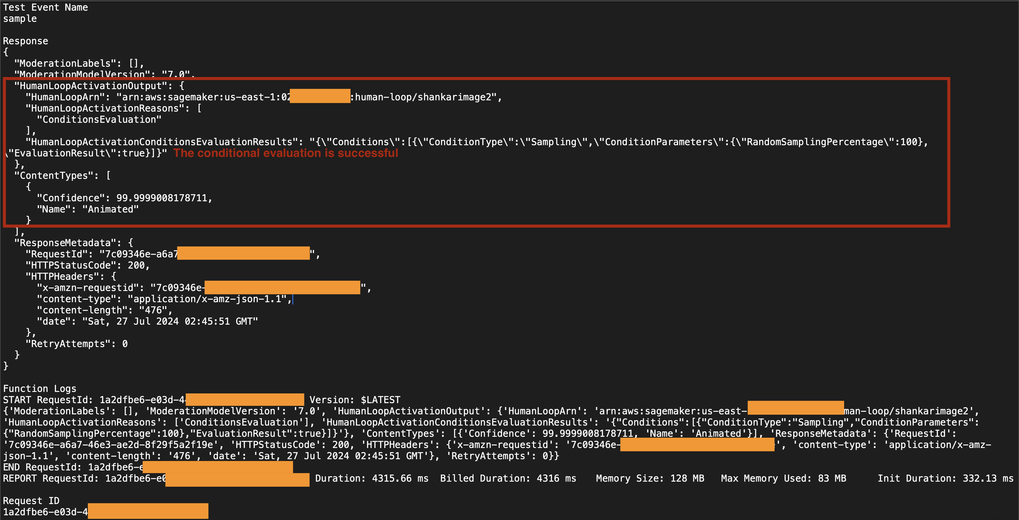Click the "sample" event name text
1019x520 pixels.
tap(20, 19)
